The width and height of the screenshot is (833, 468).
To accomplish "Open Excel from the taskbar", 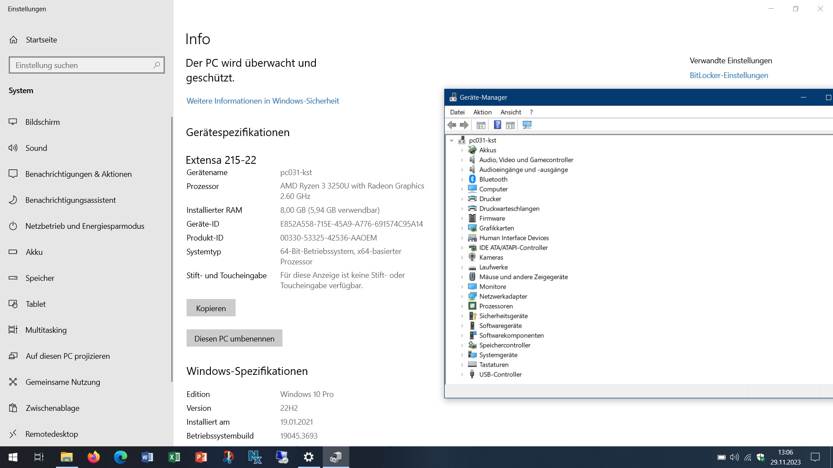I will click(x=174, y=457).
